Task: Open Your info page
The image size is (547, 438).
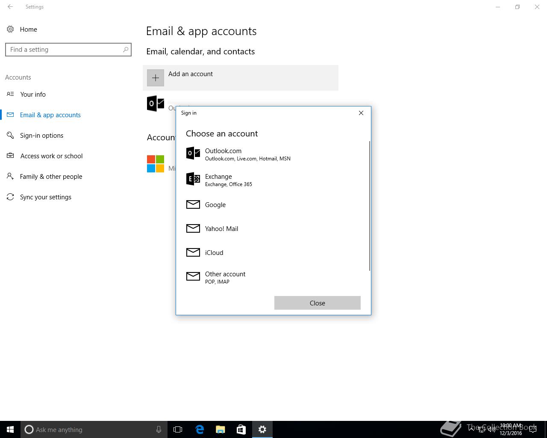Action: (33, 95)
